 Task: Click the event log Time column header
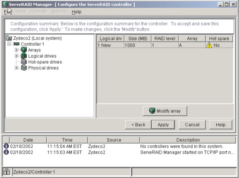(67, 140)
